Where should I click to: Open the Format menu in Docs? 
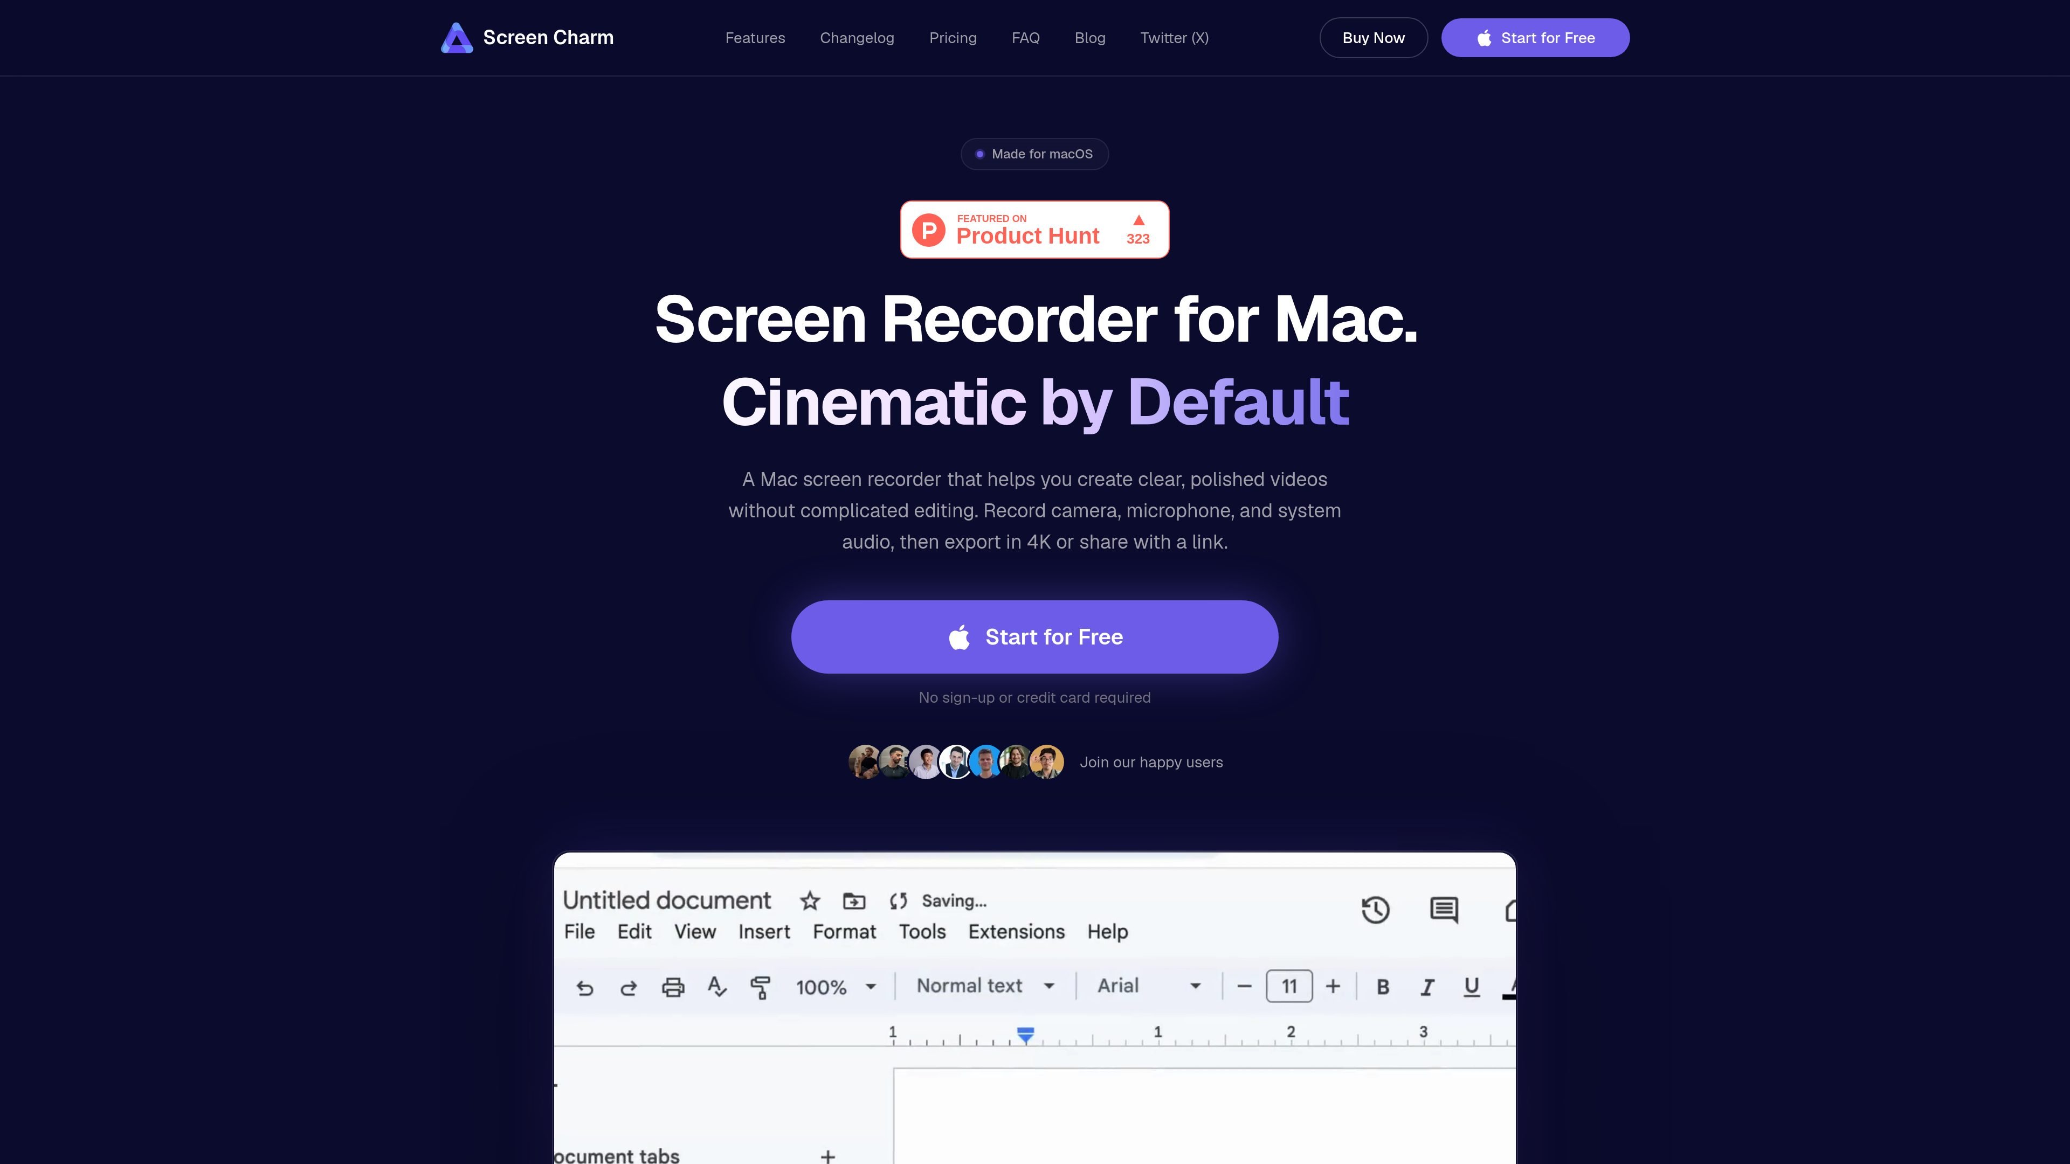(844, 931)
